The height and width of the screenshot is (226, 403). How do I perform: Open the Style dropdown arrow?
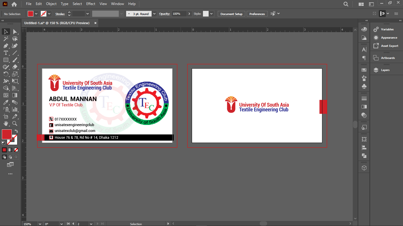211,14
